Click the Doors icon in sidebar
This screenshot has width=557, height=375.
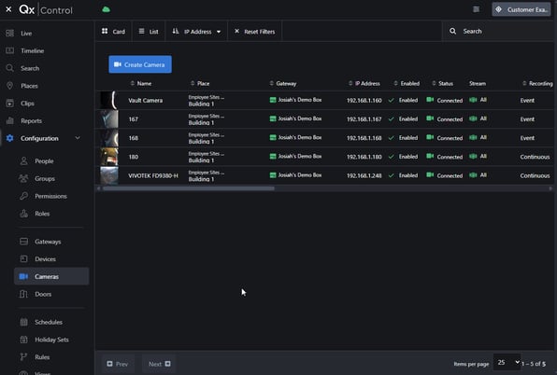tap(23, 294)
